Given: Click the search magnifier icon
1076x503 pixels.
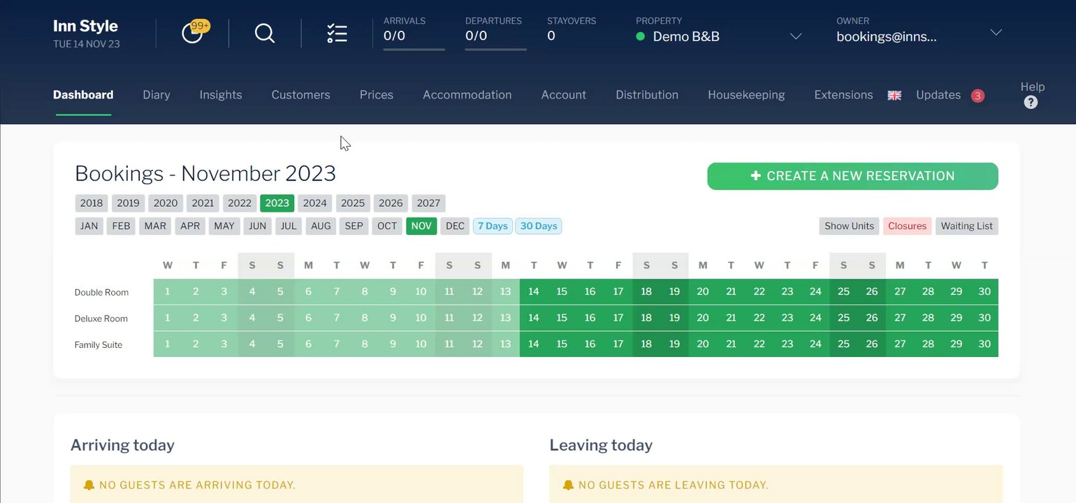Looking at the screenshot, I should 265,33.
